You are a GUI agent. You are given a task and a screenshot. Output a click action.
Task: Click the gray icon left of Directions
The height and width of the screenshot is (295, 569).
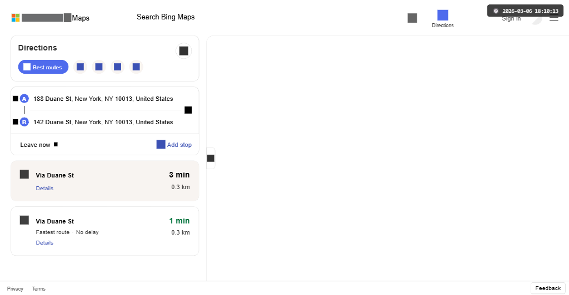[x=412, y=18]
